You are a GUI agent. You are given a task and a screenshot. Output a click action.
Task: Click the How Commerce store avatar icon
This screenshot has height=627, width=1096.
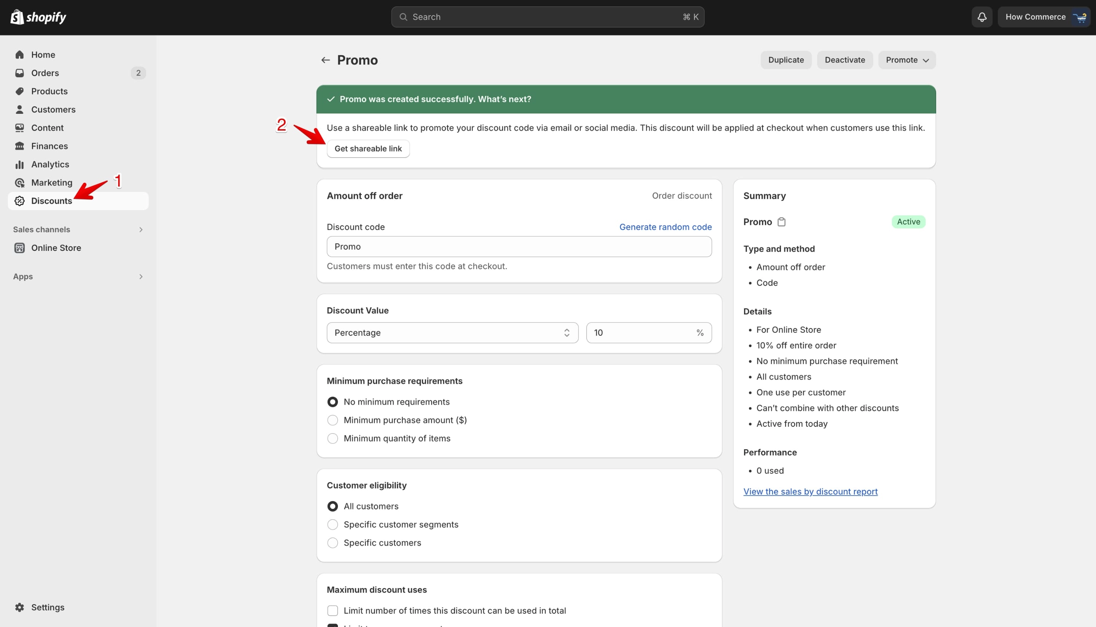pos(1080,17)
